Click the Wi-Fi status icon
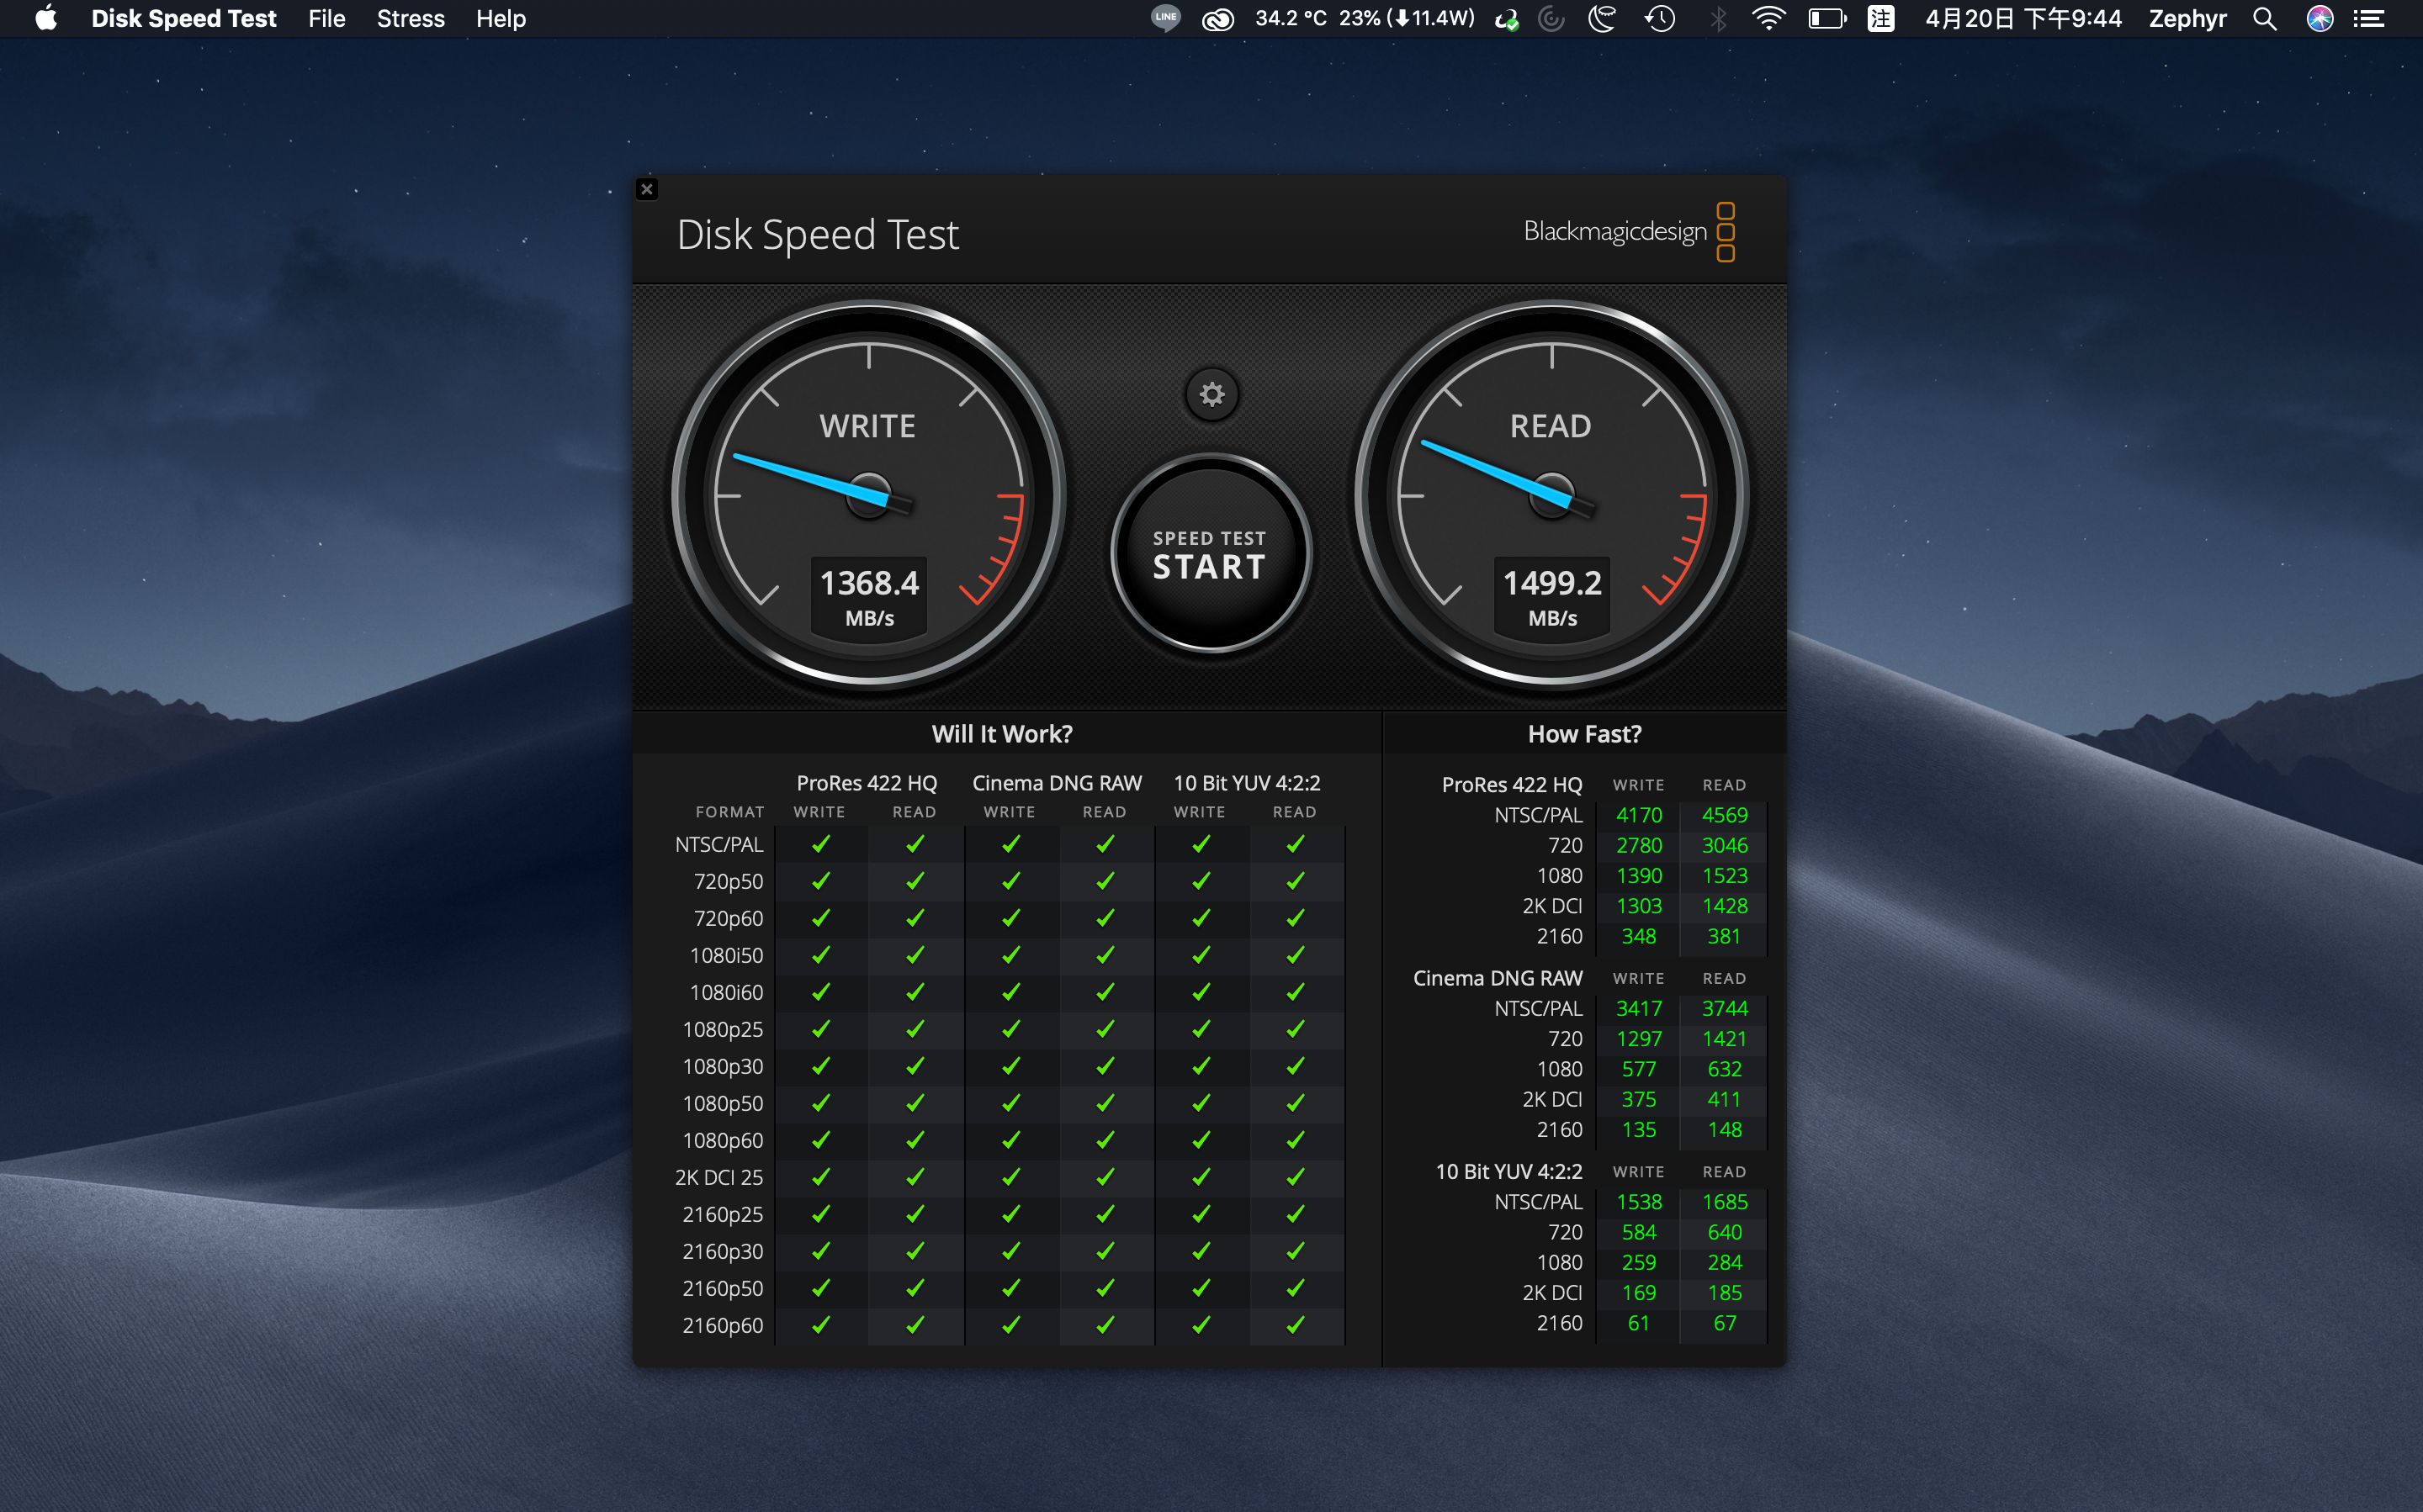Viewport: 2423px width, 1512px height. tap(1768, 19)
